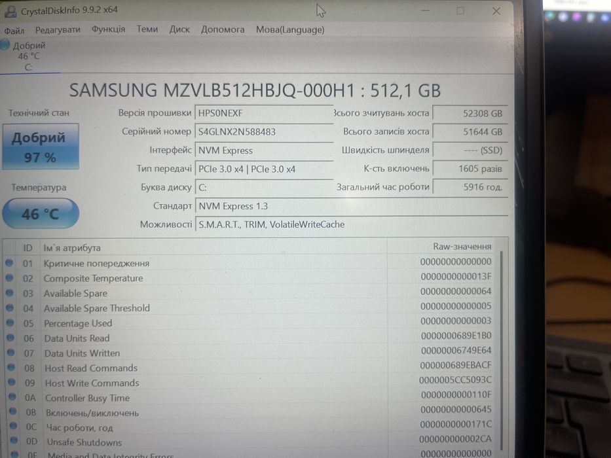Select the Data Units Read row
Screen dimensions: 611x458
tap(250, 337)
